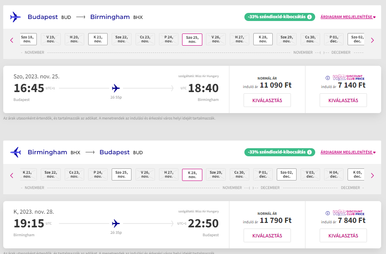
Task: Open the info icon on outbound széndioxid-kibocsátás badge
Action: [x=310, y=17]
